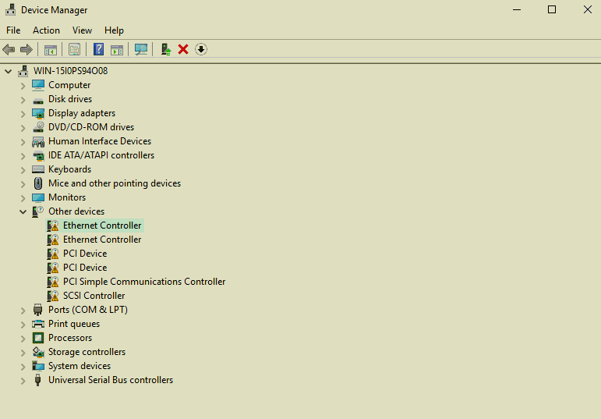This screenshot has height=419, width=601.
Task: Click the down-arrow Disable device icon
Action: 201,49
